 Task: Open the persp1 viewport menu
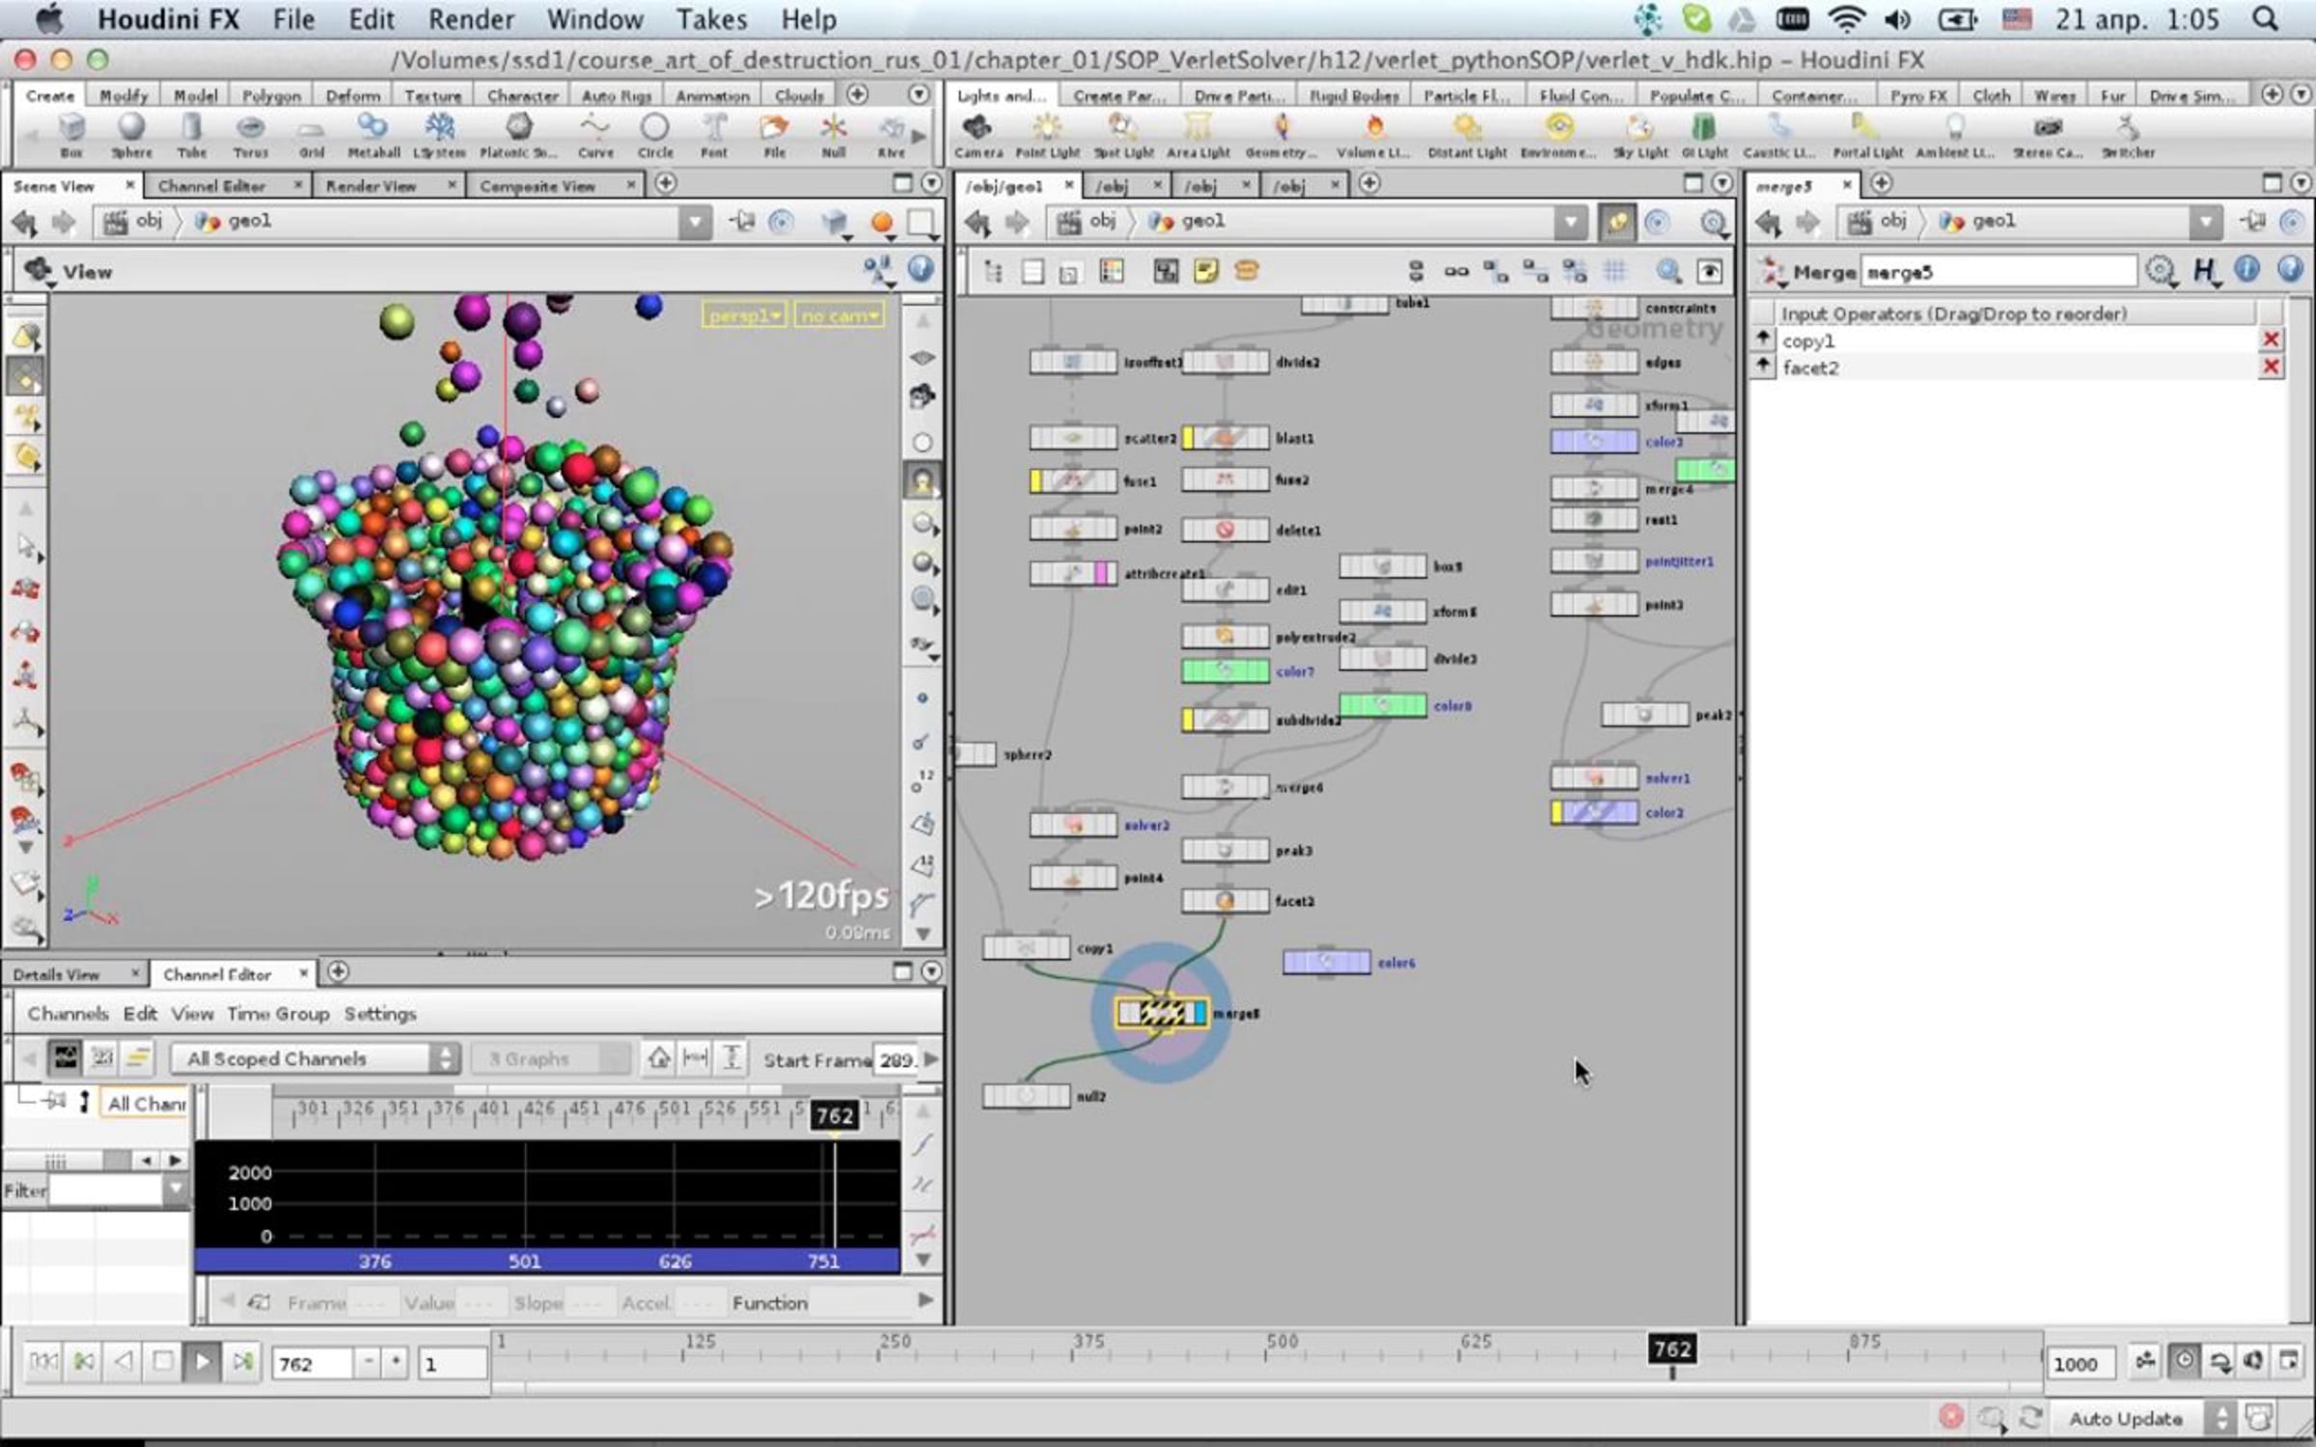[744, 315]
